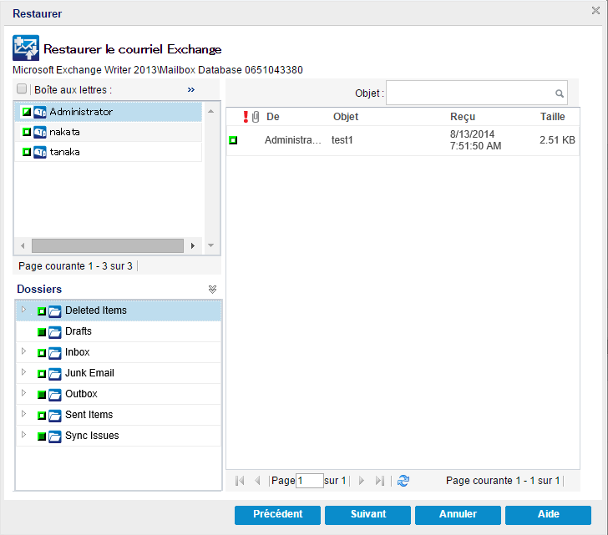
Task: Click the Administrator mailbox icon
Action: 40,112
